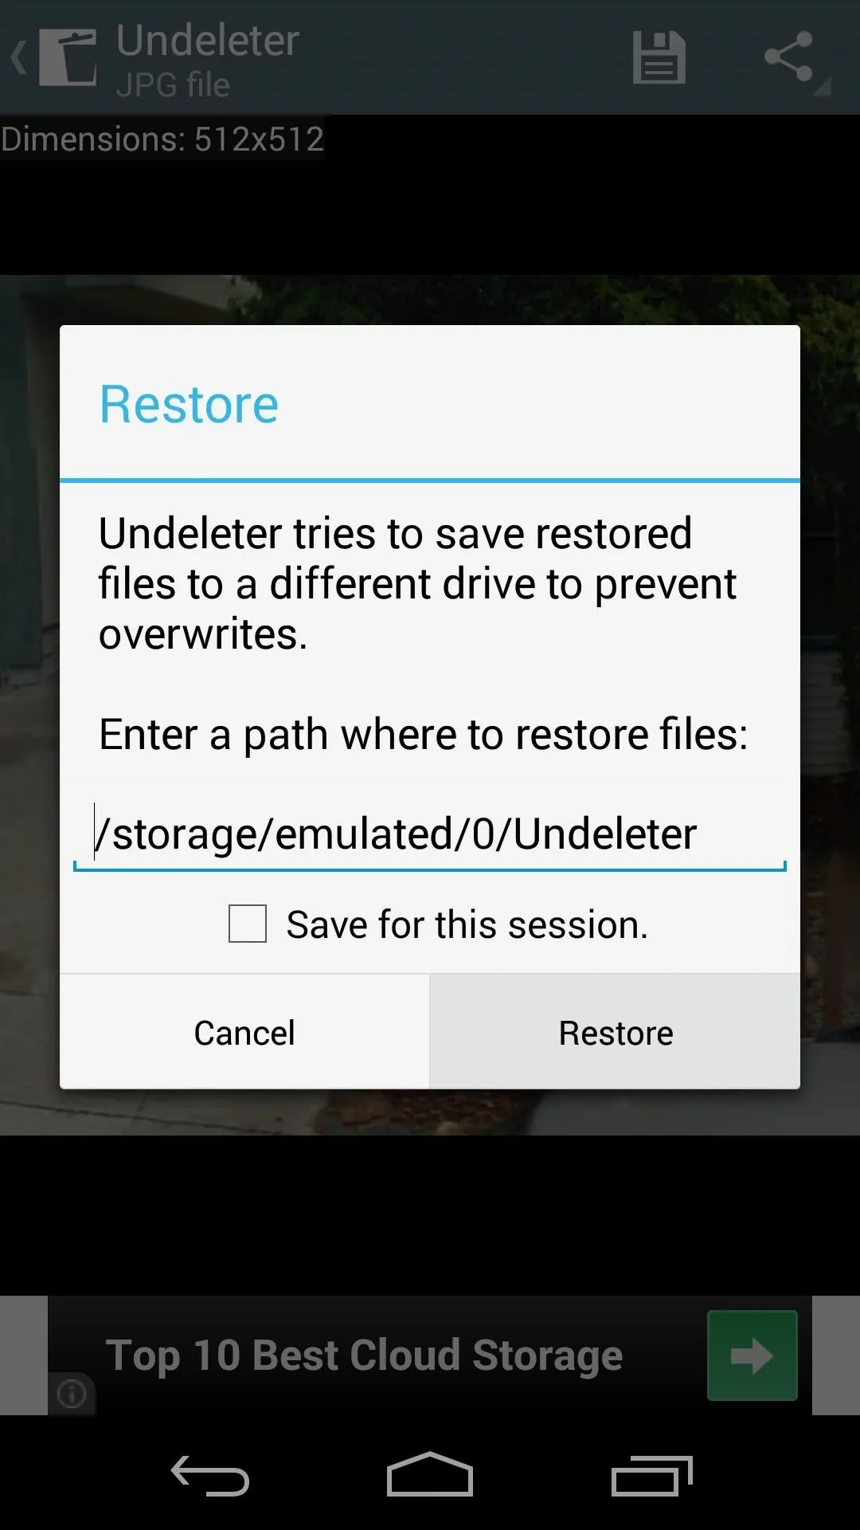Confirm with the Restore button
The height and width of the screenshot is (1530, 860).
tap(616, 1032)
